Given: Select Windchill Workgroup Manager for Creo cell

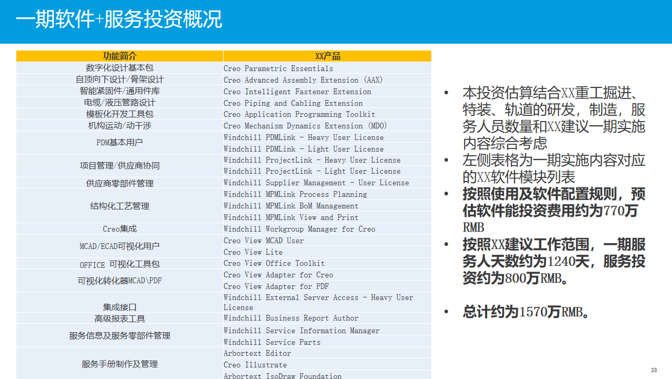Looking at the screenshot, I should pyautogui.click(x=327, y=229).
